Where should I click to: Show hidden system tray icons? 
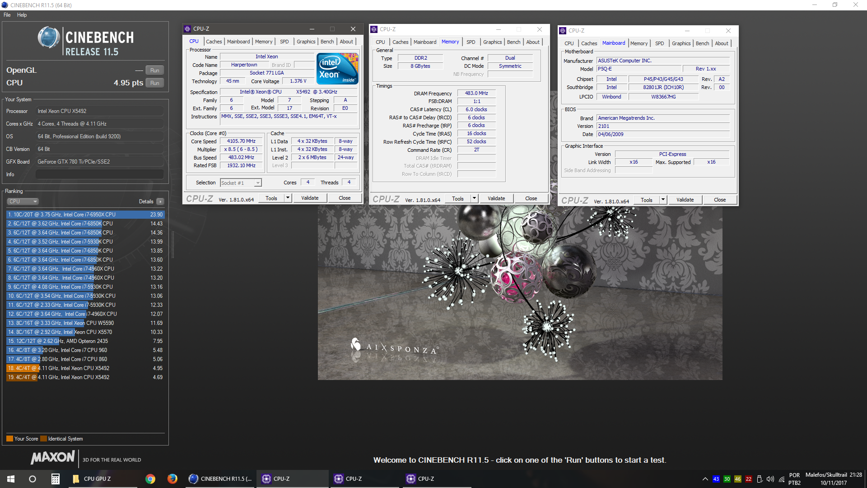pyautogui.click(x=705, y=479)
